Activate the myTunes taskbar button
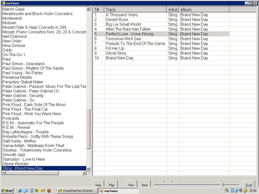Screen dimensions: 259x194 pyautogui.click(x=118, y=191)
